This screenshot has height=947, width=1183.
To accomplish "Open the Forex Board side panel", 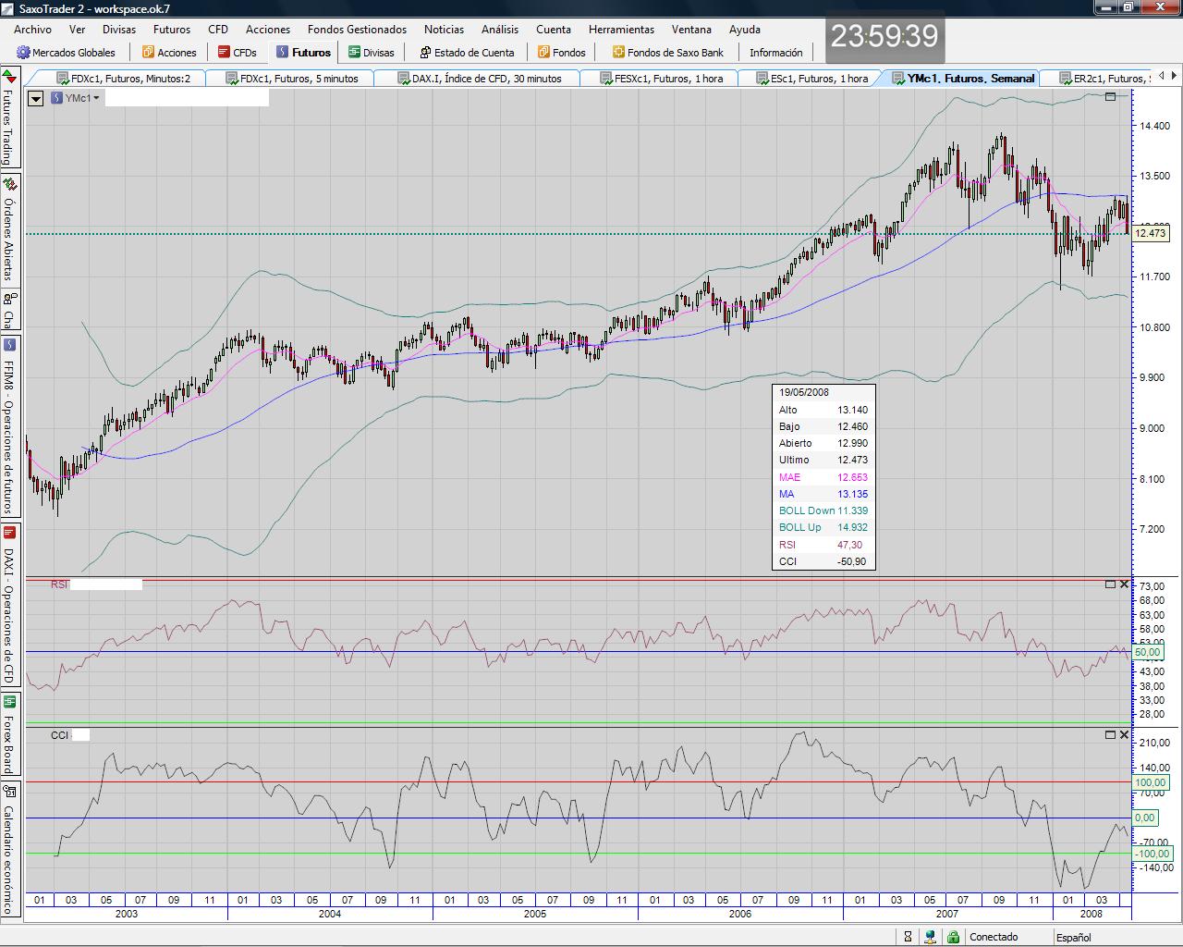I will coord(8,735).
